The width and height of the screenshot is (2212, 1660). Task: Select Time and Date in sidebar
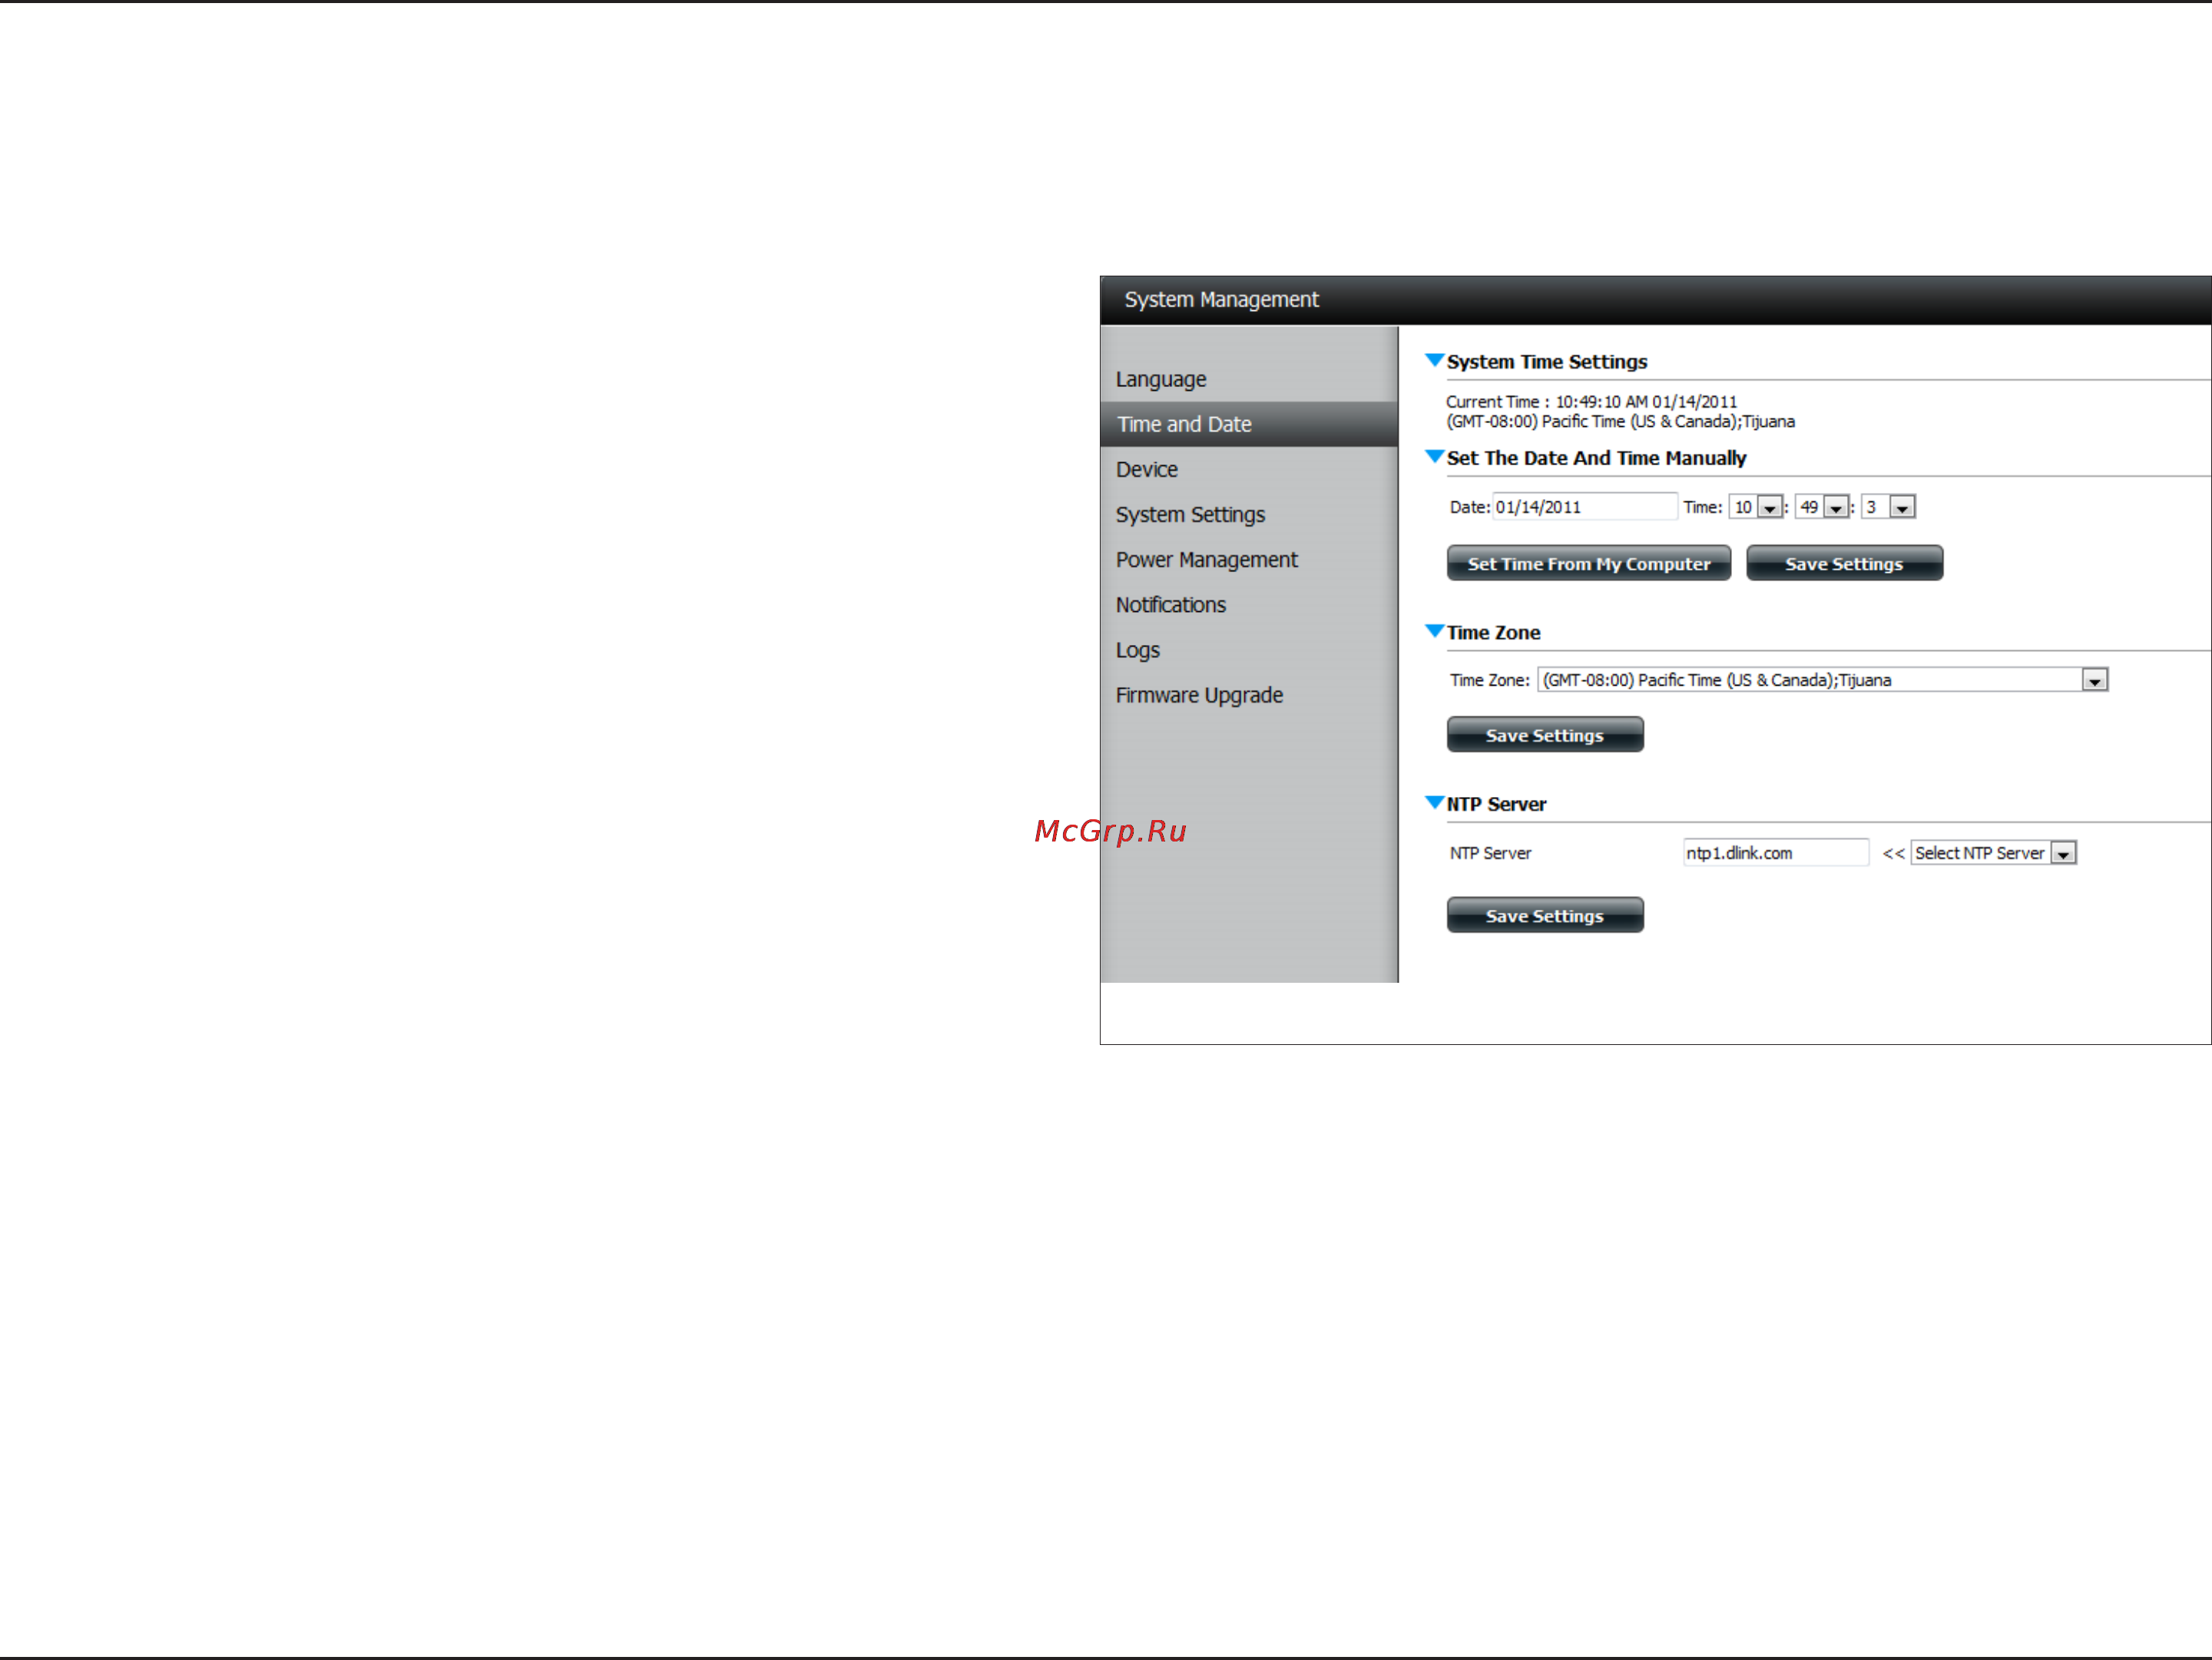1248,424
